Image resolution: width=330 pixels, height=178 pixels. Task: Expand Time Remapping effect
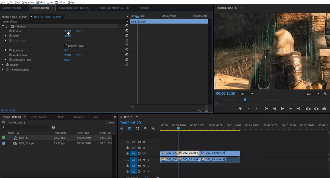2,69
